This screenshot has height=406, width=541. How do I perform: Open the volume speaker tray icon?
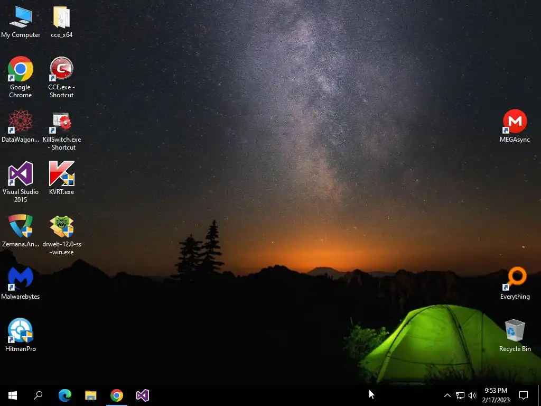pos(472,395)
